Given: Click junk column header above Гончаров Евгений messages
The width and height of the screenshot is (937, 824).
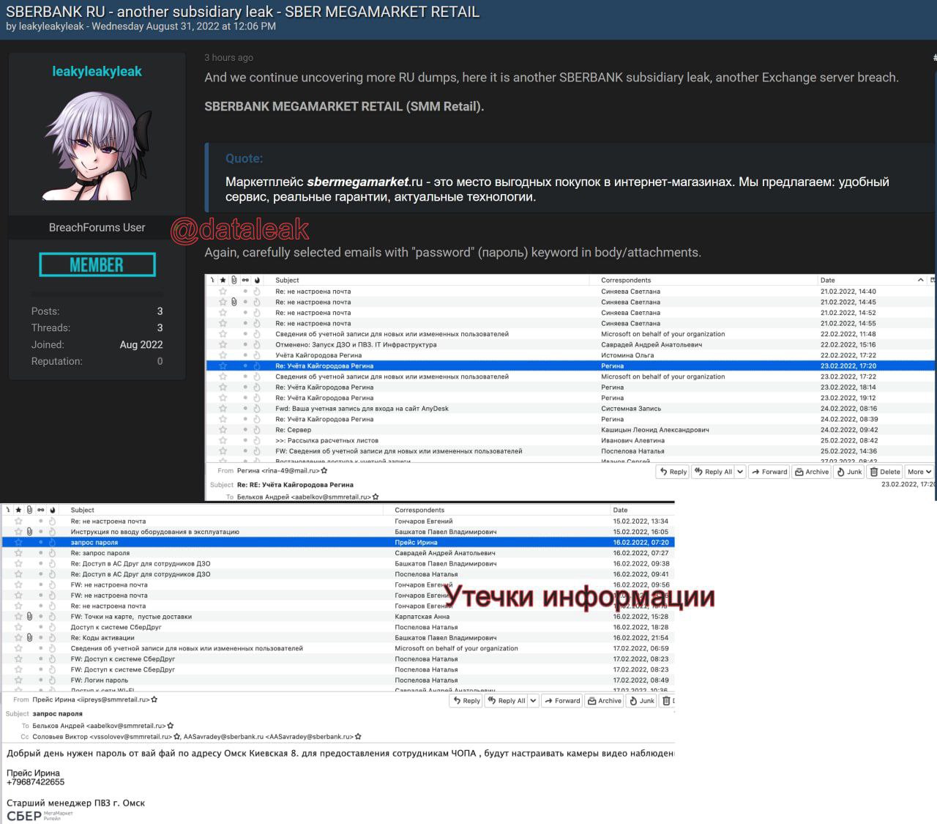Looking at the screenshot, I should (x=52, y=510).
